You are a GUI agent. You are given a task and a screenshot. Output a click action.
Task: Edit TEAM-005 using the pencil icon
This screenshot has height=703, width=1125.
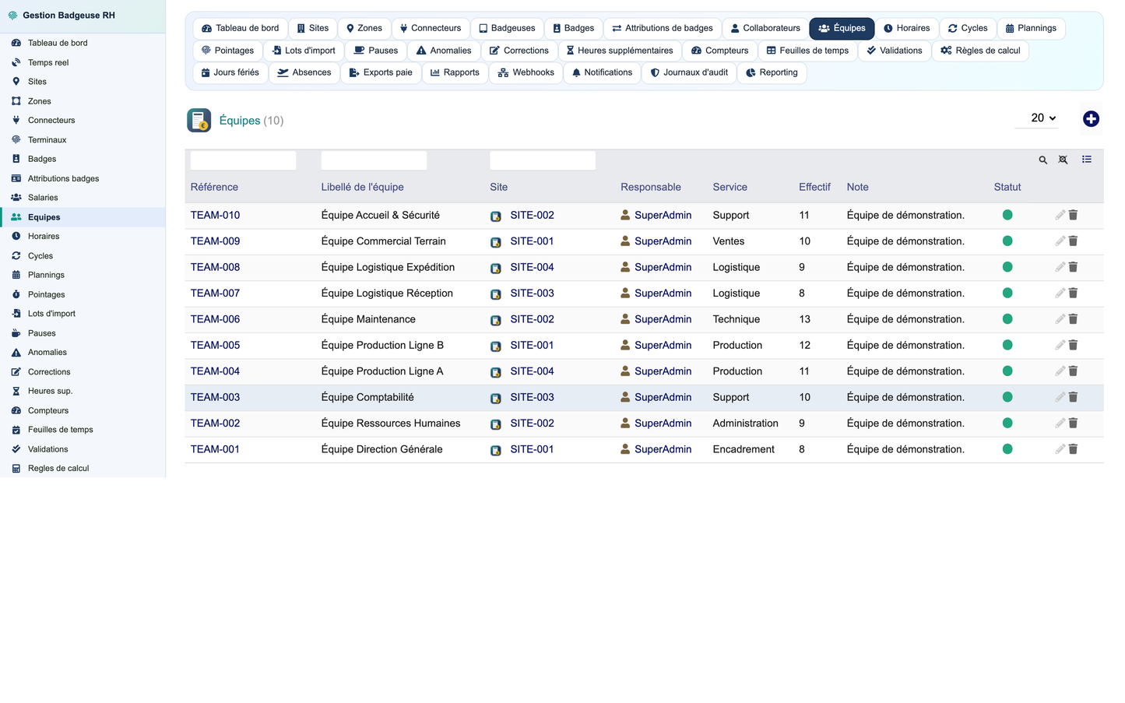1060,345
